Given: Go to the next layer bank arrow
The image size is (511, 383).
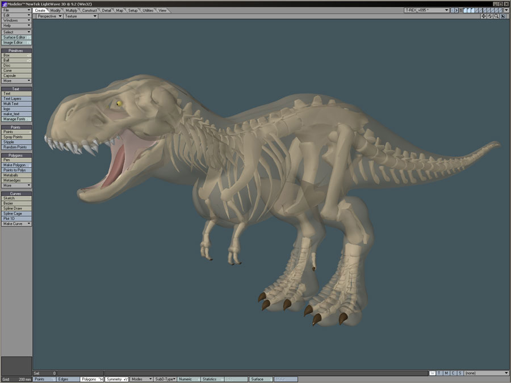Looking at the screenshot, I should [456, 10].
